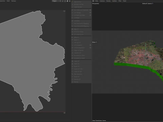Click the Default Camera label
This screenshot has height=122, width=163.
148,3
